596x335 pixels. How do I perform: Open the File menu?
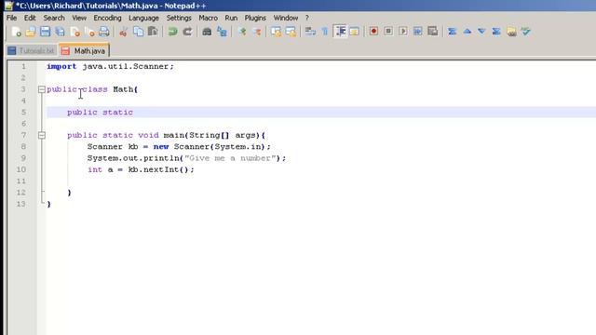[x=11, y=18]
